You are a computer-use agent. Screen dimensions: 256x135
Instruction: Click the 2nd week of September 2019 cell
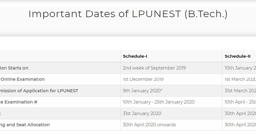coord(154,68)
